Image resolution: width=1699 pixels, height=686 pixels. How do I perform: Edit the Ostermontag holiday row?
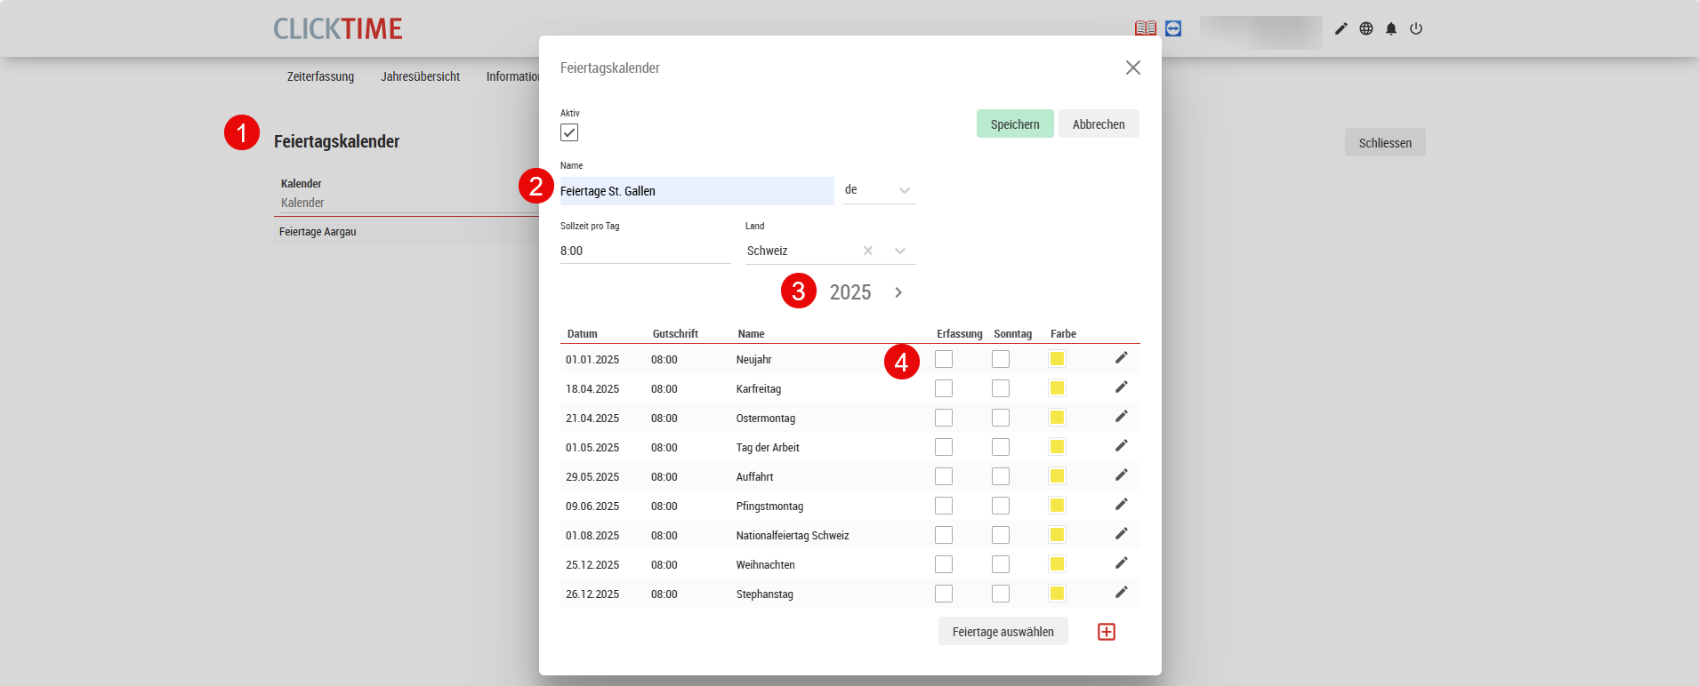pyautogui.click(x=1122, y=416)
